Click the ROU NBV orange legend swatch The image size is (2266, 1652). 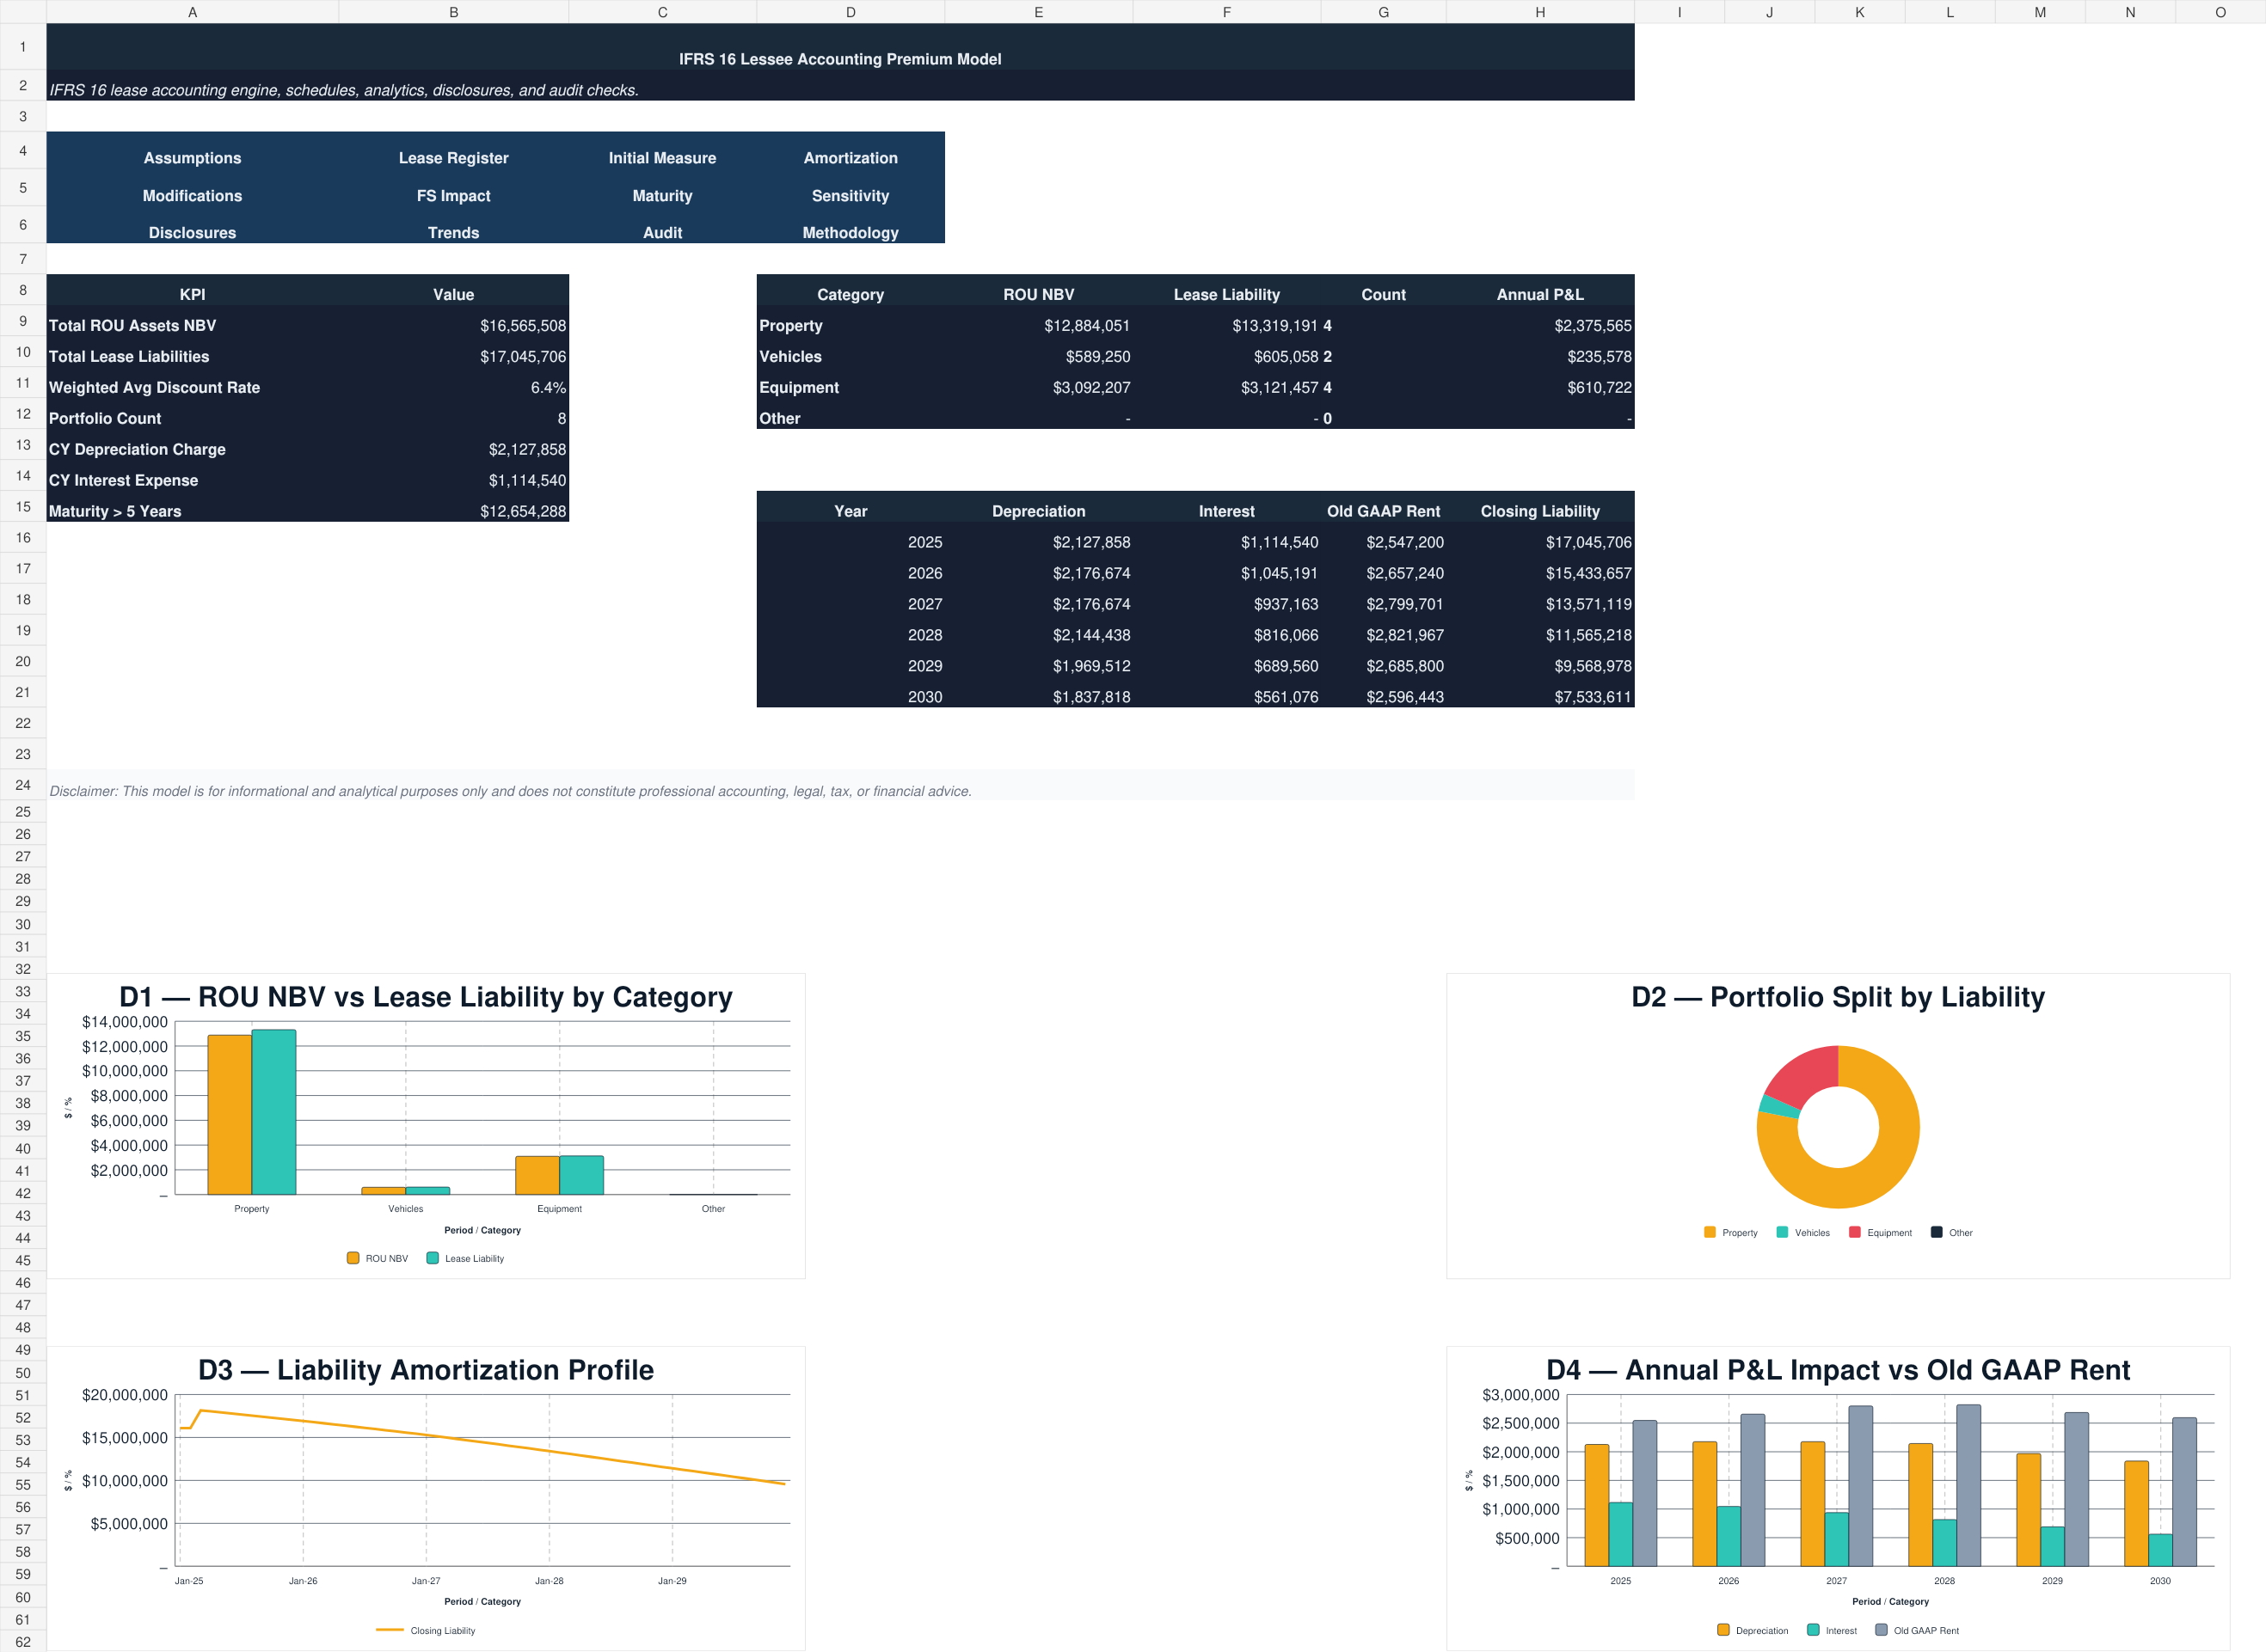(353, 1258)
